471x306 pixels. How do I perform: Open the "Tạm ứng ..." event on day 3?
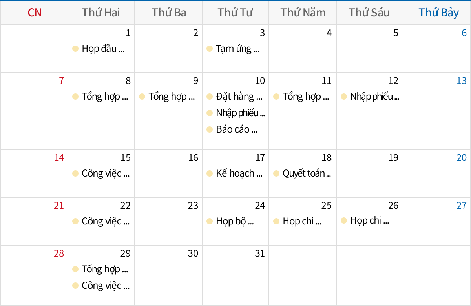(x=237, y=49)
